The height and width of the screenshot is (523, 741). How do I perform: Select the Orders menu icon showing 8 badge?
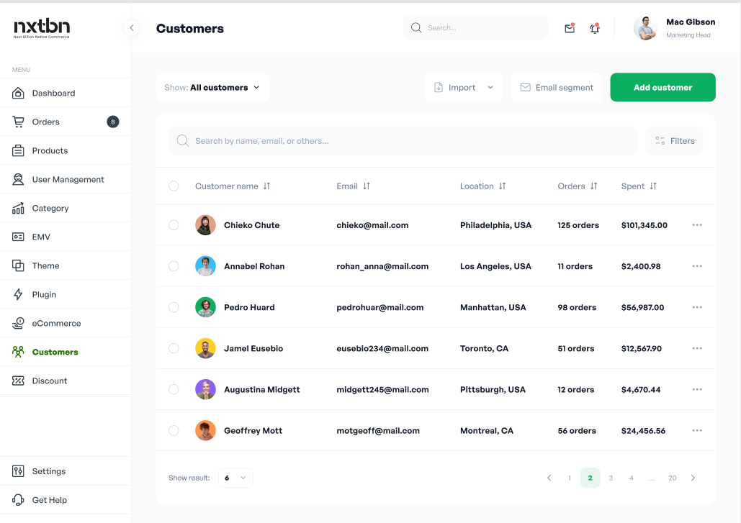click(x=18, y=122)
